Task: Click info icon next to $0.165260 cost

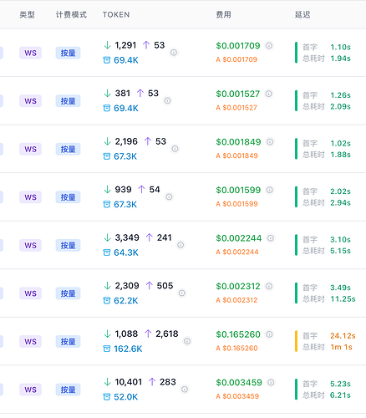Action: coord(269,334)
